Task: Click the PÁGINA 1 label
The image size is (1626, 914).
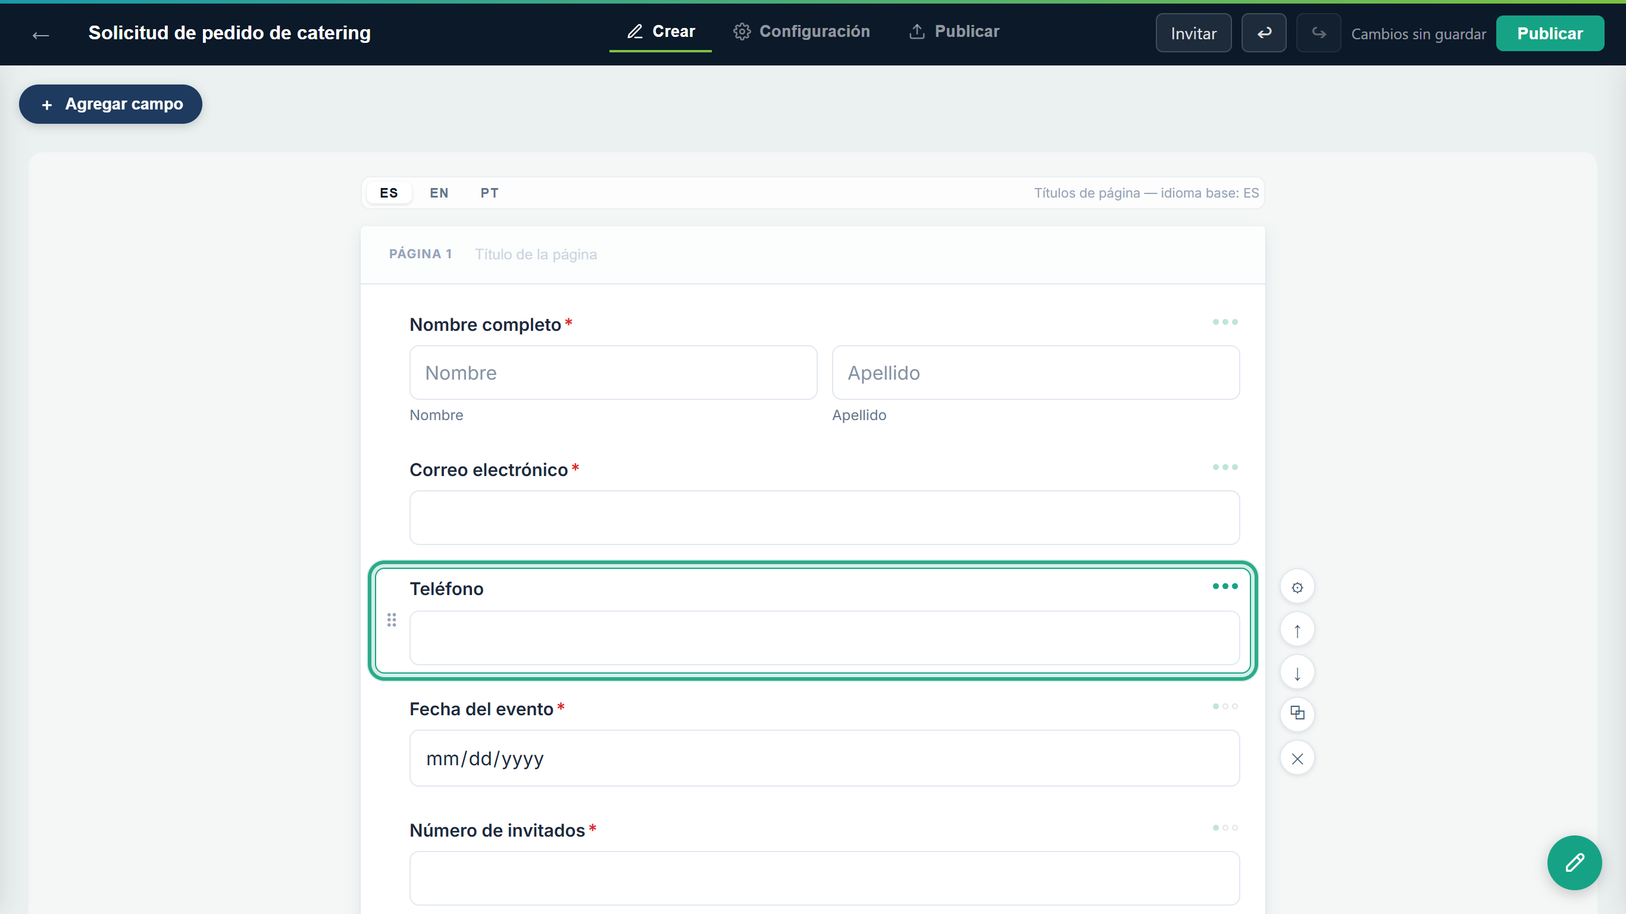Action: [x=420, y=254]
